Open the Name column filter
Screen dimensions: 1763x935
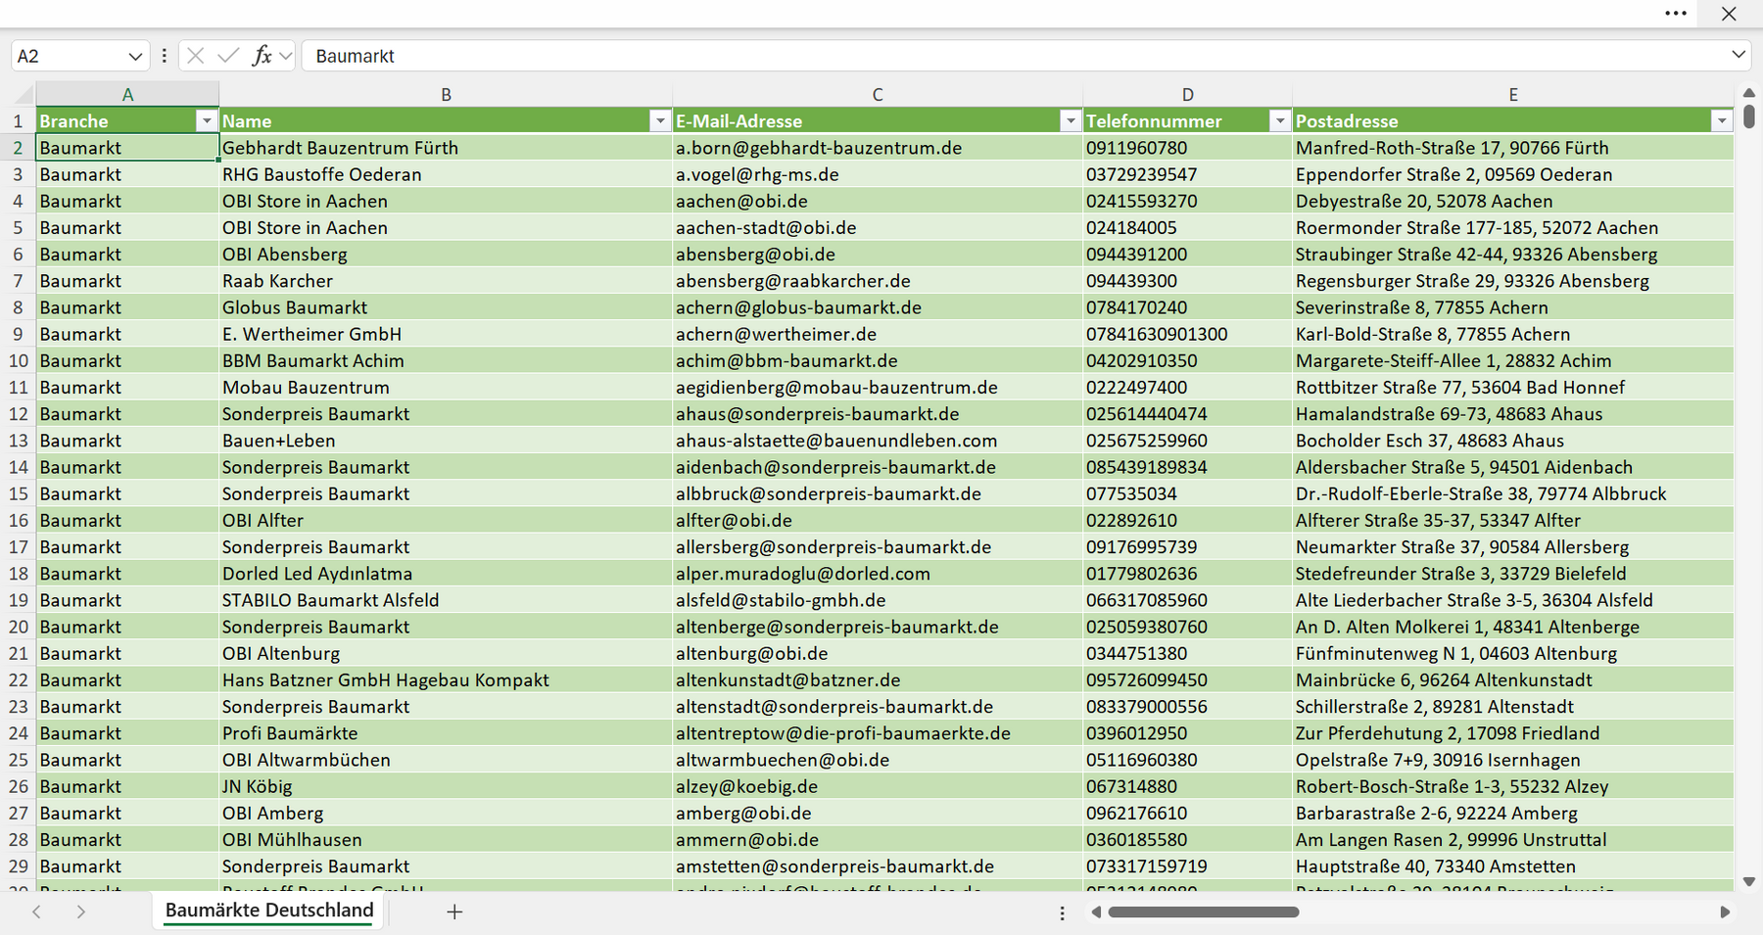660,120
